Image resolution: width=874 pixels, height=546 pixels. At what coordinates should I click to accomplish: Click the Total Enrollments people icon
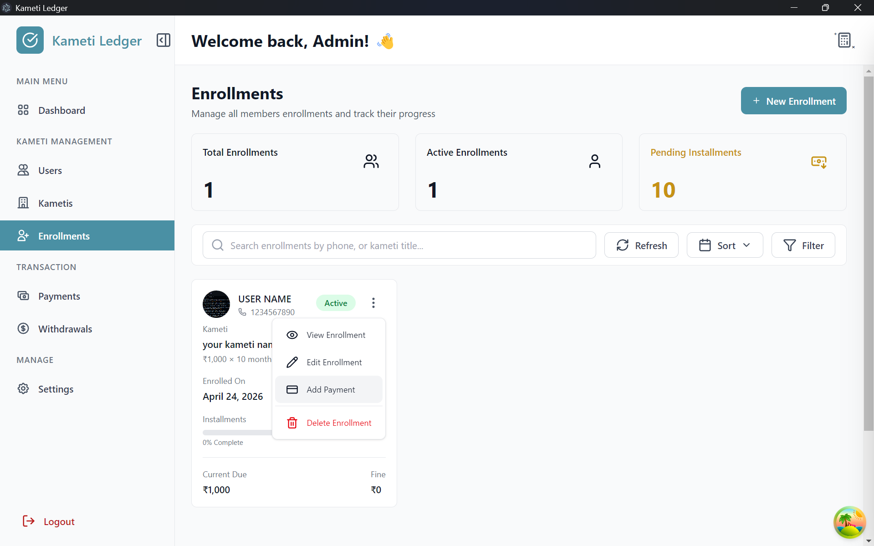(x=371, y=161)
